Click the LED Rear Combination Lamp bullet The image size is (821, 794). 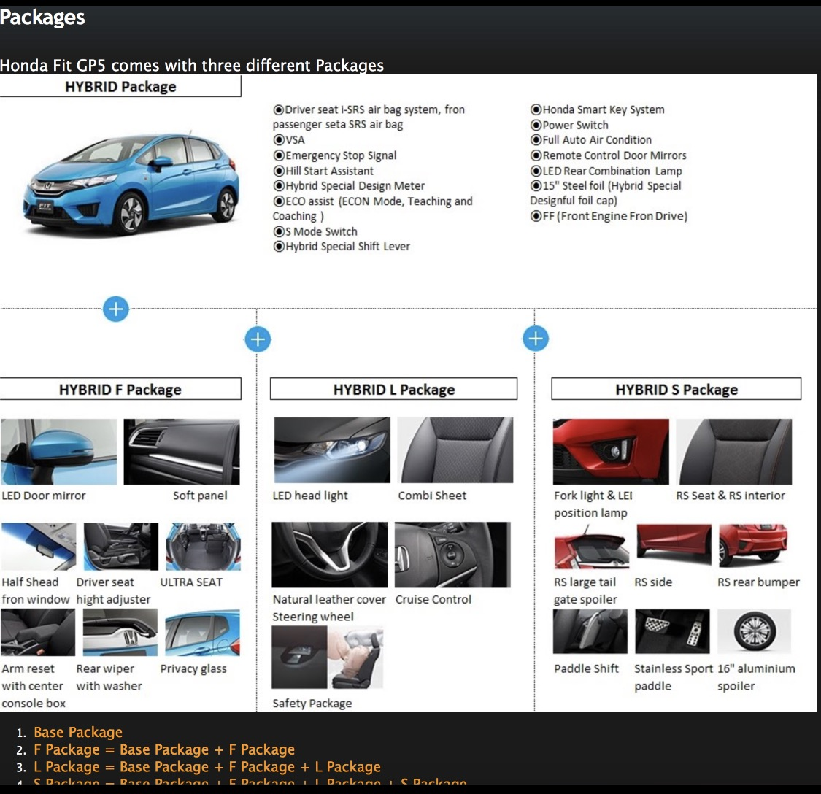606,171
